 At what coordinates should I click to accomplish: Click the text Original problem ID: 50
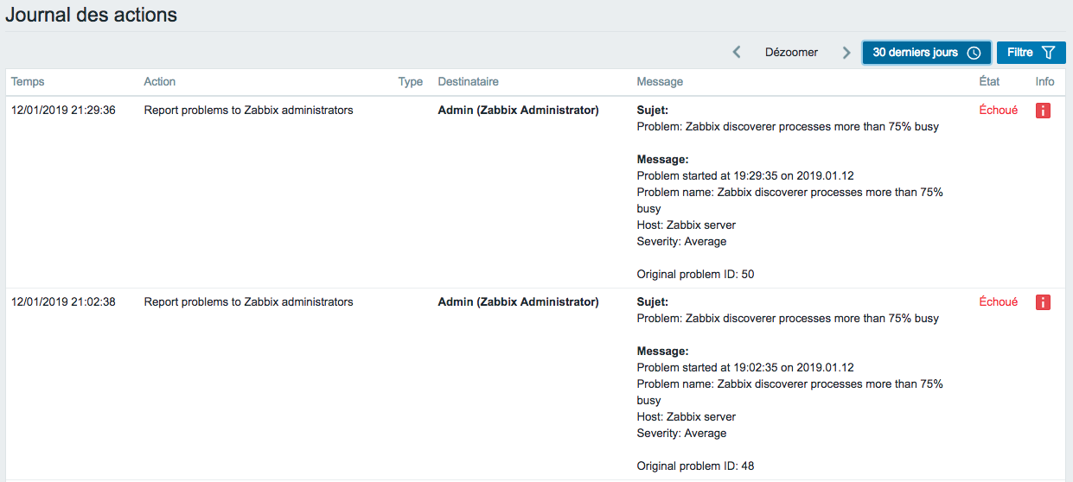coord(695,275)
